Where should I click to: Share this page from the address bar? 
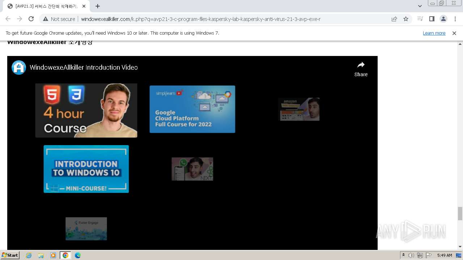click(394, 19)
